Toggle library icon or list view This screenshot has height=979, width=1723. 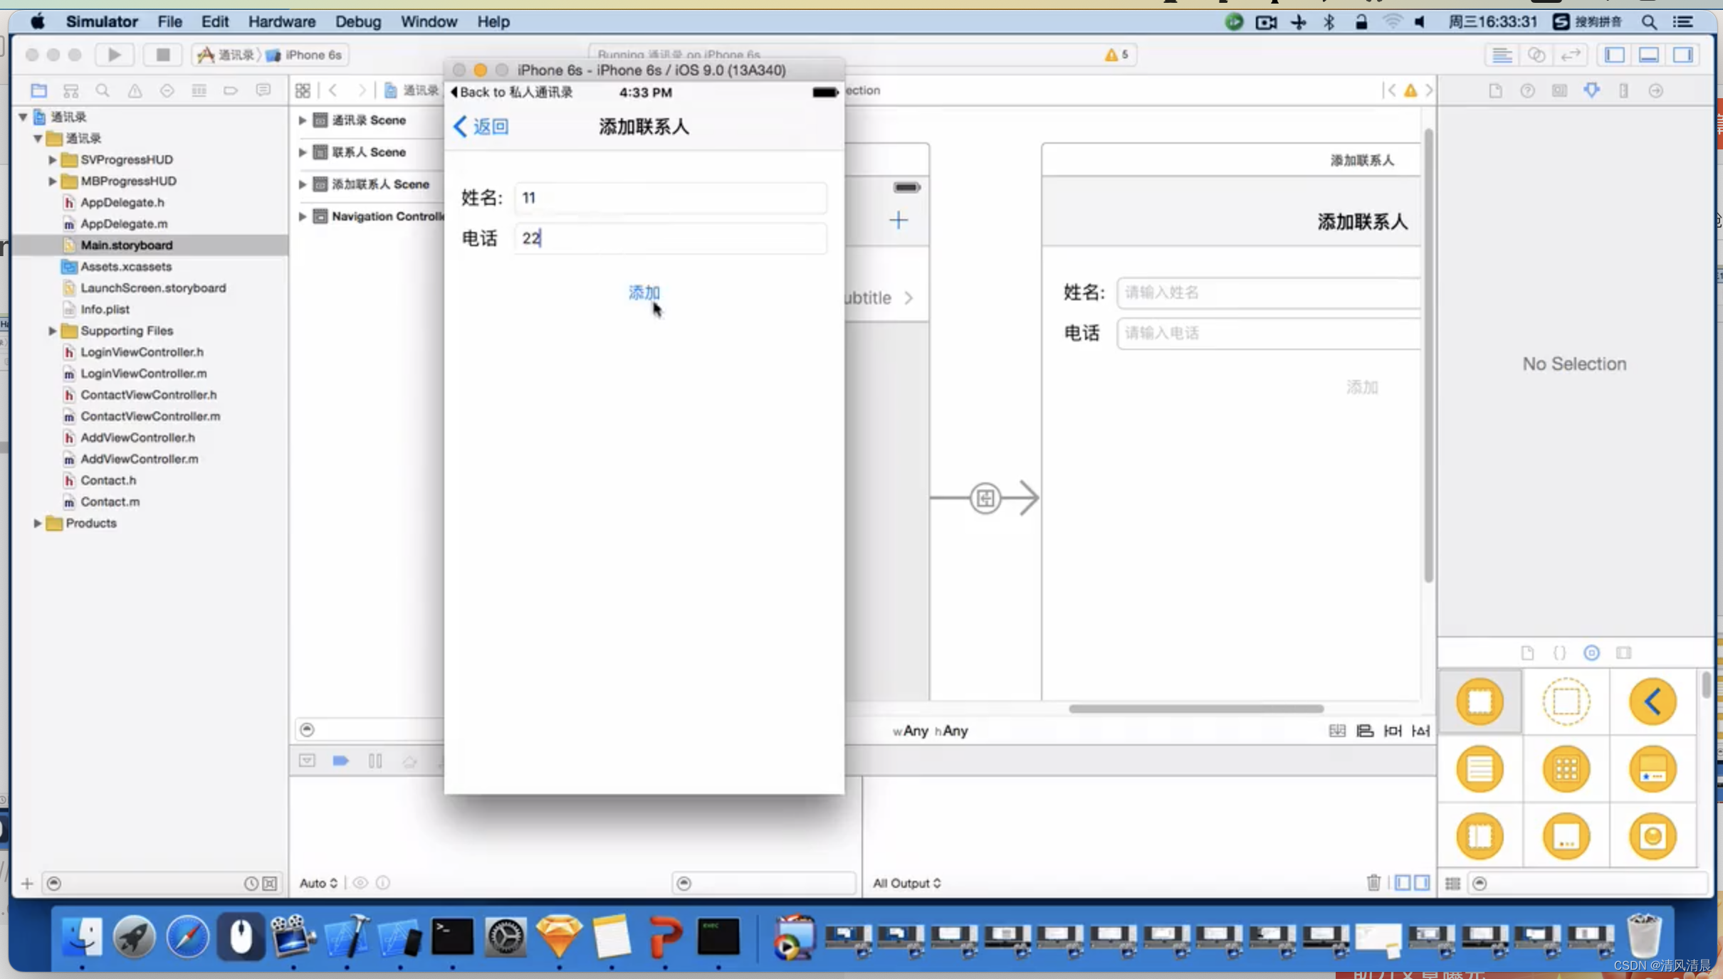(1452, 883)
